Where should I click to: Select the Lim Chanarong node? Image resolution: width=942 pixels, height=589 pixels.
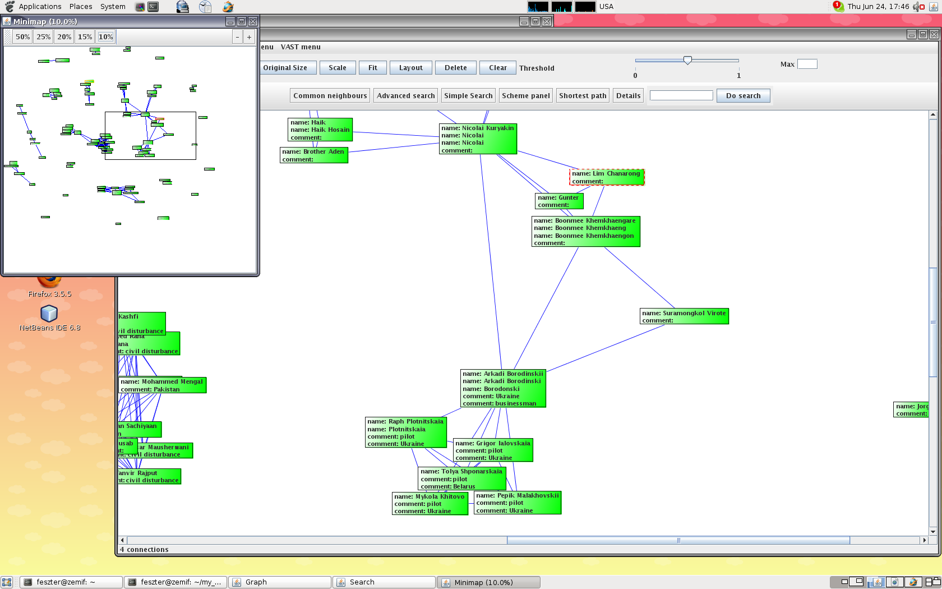(607, 177)
